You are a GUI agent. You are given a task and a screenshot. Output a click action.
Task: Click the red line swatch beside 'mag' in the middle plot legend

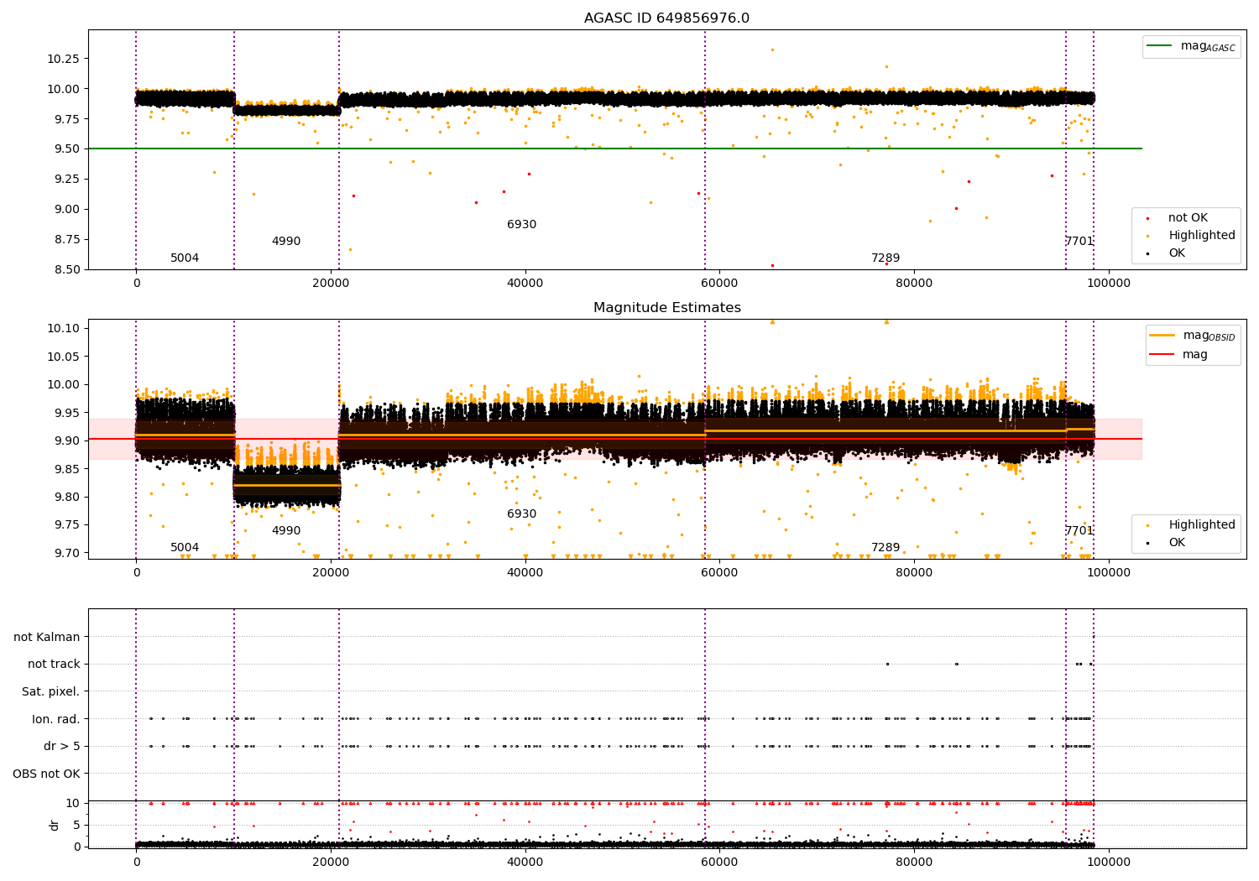click(1163, 355)
